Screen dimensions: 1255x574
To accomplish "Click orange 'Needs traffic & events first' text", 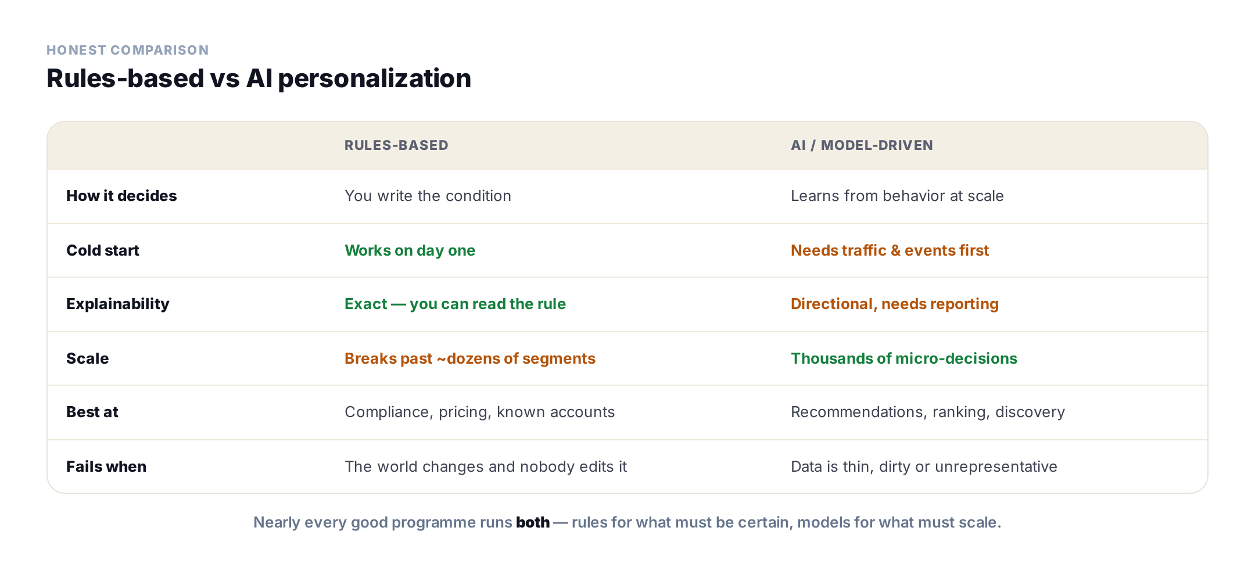I will click(x=890, y=250).
